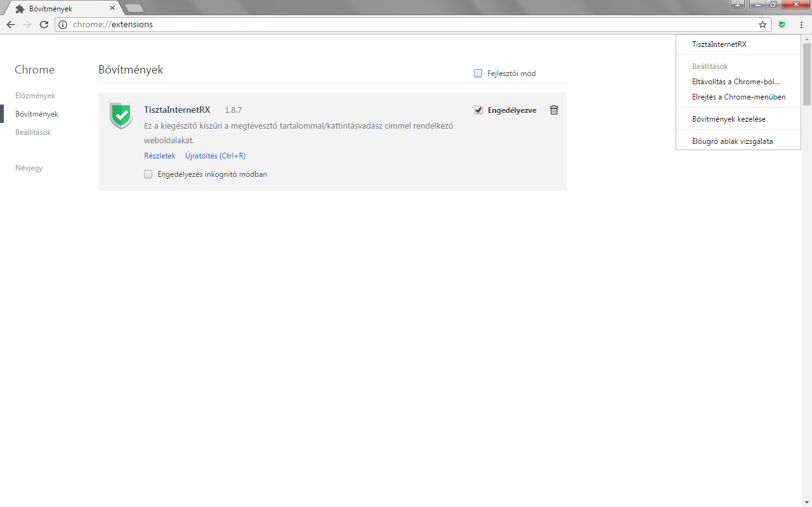Click the trash icon to remove TisztaInternetRX
This screenshot has height=507, width=812.
click(554, 110)
